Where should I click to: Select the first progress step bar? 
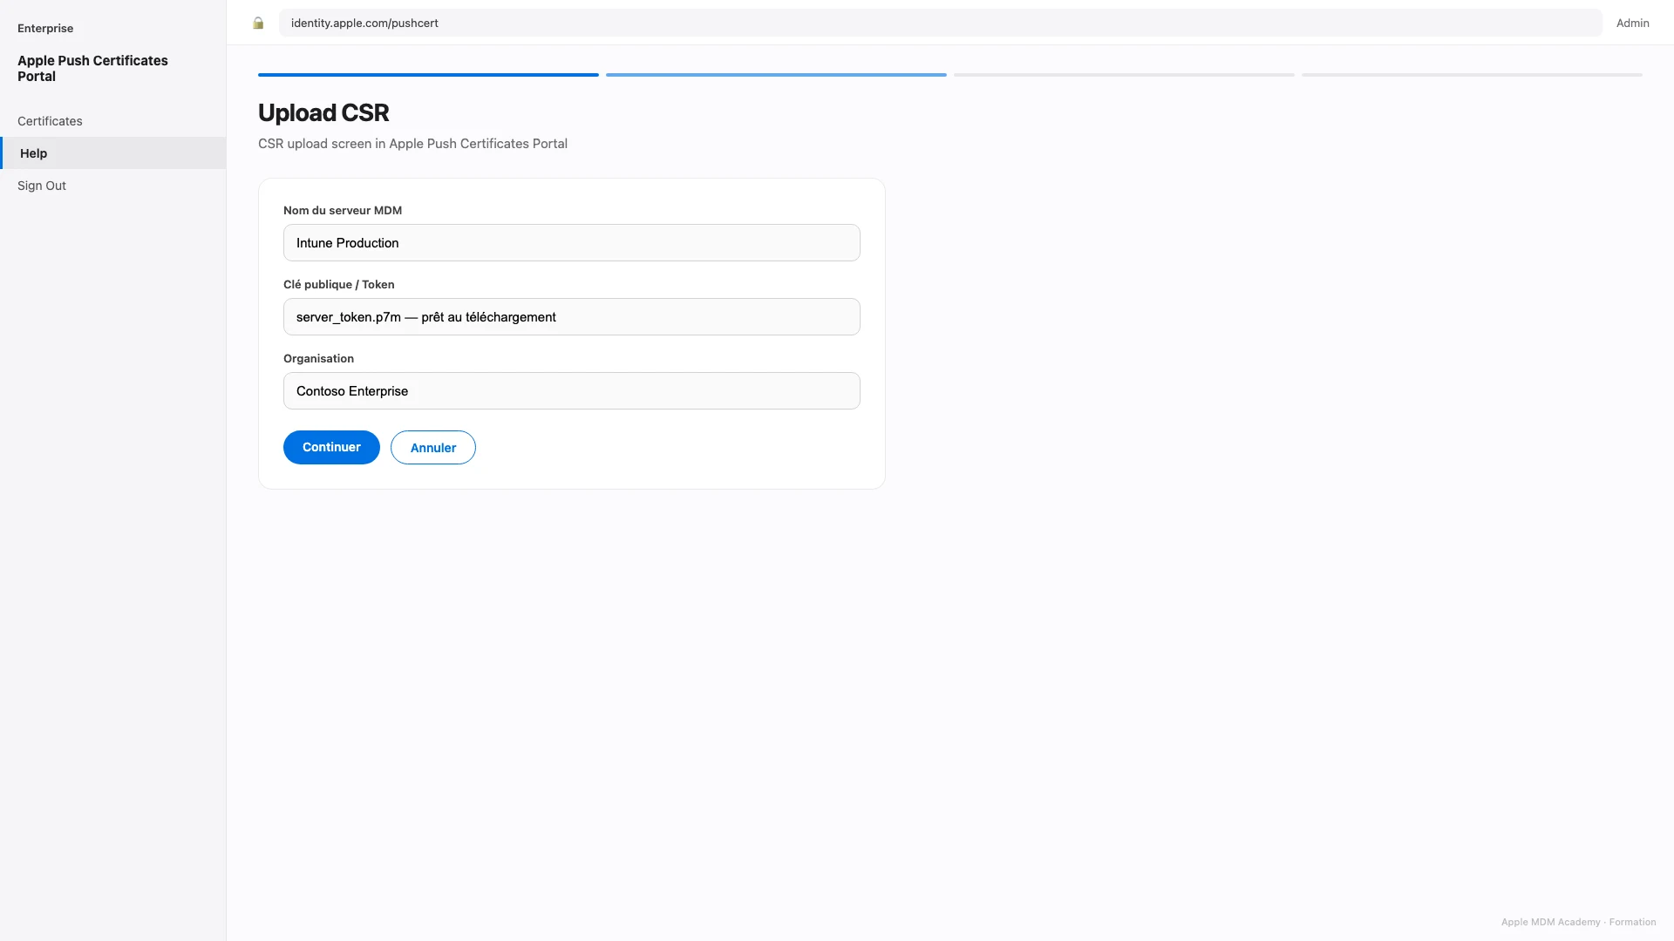[x=428, y=75]
